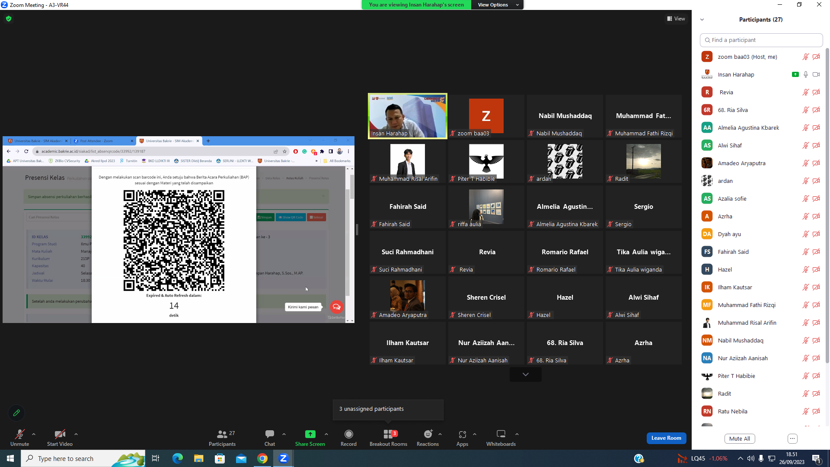The image size is (830, 467).
Task: Expand audio options arrow next to Unmute
Action: (34, 434)
